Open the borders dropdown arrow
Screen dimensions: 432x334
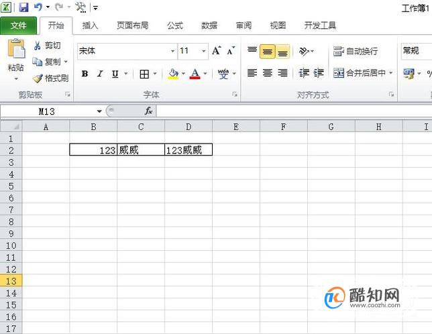155,74
